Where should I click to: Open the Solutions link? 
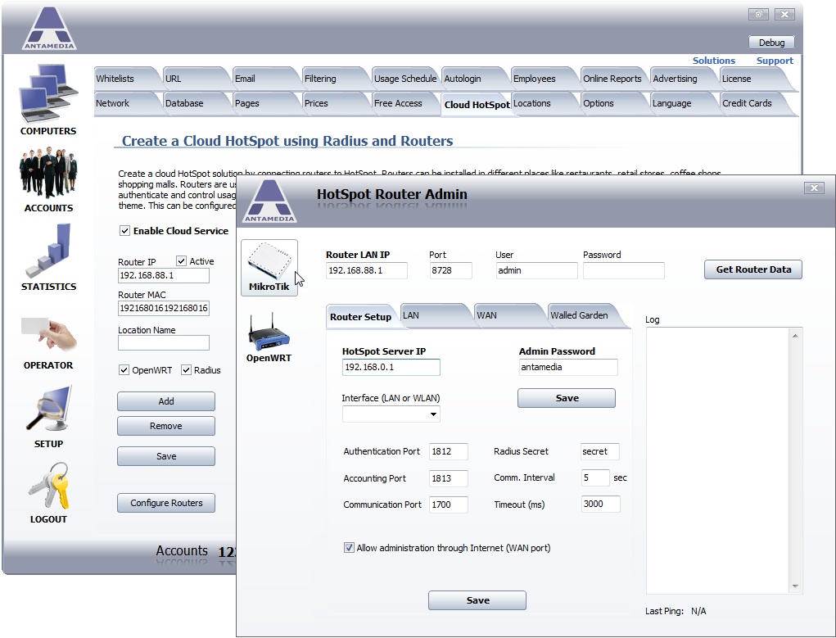tap(713, 61)
